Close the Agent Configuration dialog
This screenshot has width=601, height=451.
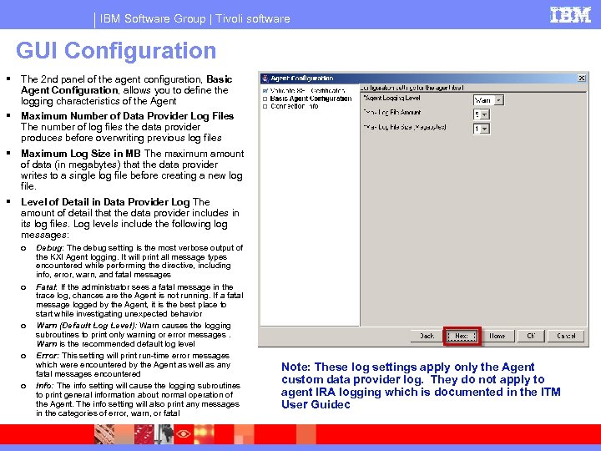(x=582, y=79)
